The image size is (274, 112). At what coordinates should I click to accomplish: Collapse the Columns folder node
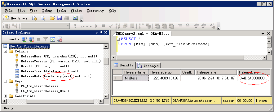[x=5, y=52]
